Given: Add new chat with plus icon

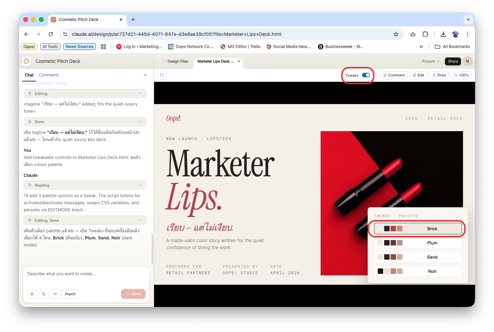Looking at the screenshot, I should [145, 75].
